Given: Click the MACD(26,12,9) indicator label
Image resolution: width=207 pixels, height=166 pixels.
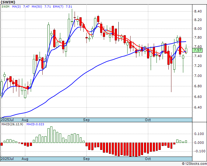Looking at the screenshot, I should point(12,124).
